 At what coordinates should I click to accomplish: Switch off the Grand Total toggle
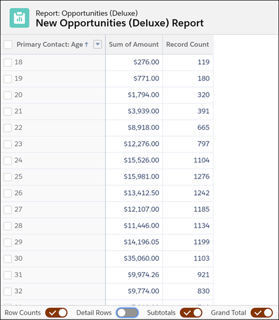tap(262, 313)
